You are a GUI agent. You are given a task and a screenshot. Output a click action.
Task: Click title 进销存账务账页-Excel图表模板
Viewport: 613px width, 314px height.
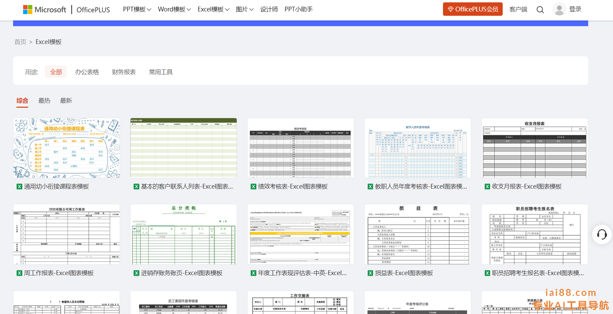pyautogui.click(x=182, y=273)
